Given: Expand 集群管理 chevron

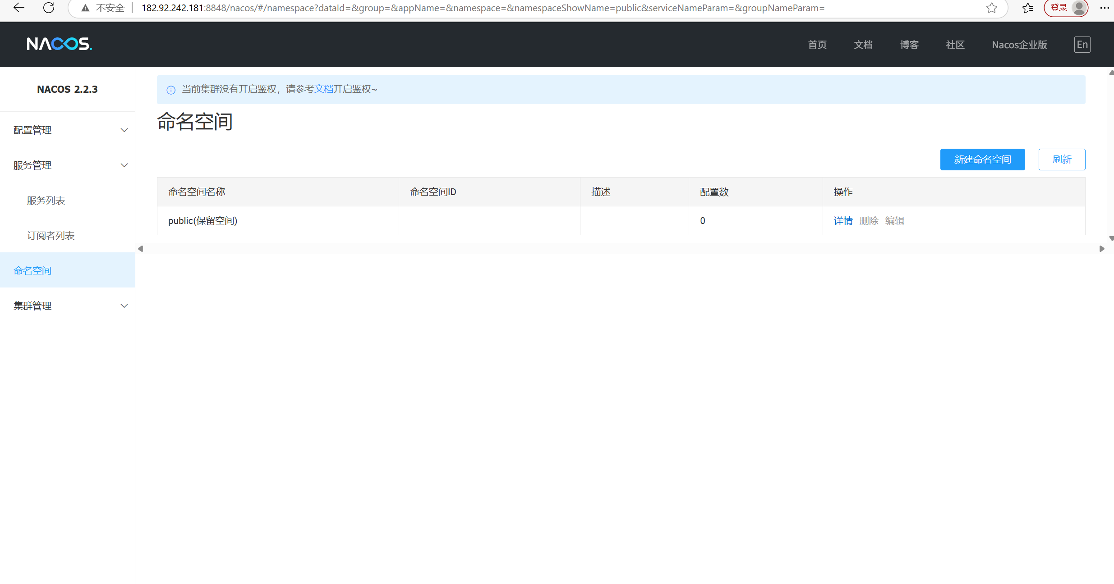Looking at the screenshot, I should pyautogui.click(x=124, y=306).
